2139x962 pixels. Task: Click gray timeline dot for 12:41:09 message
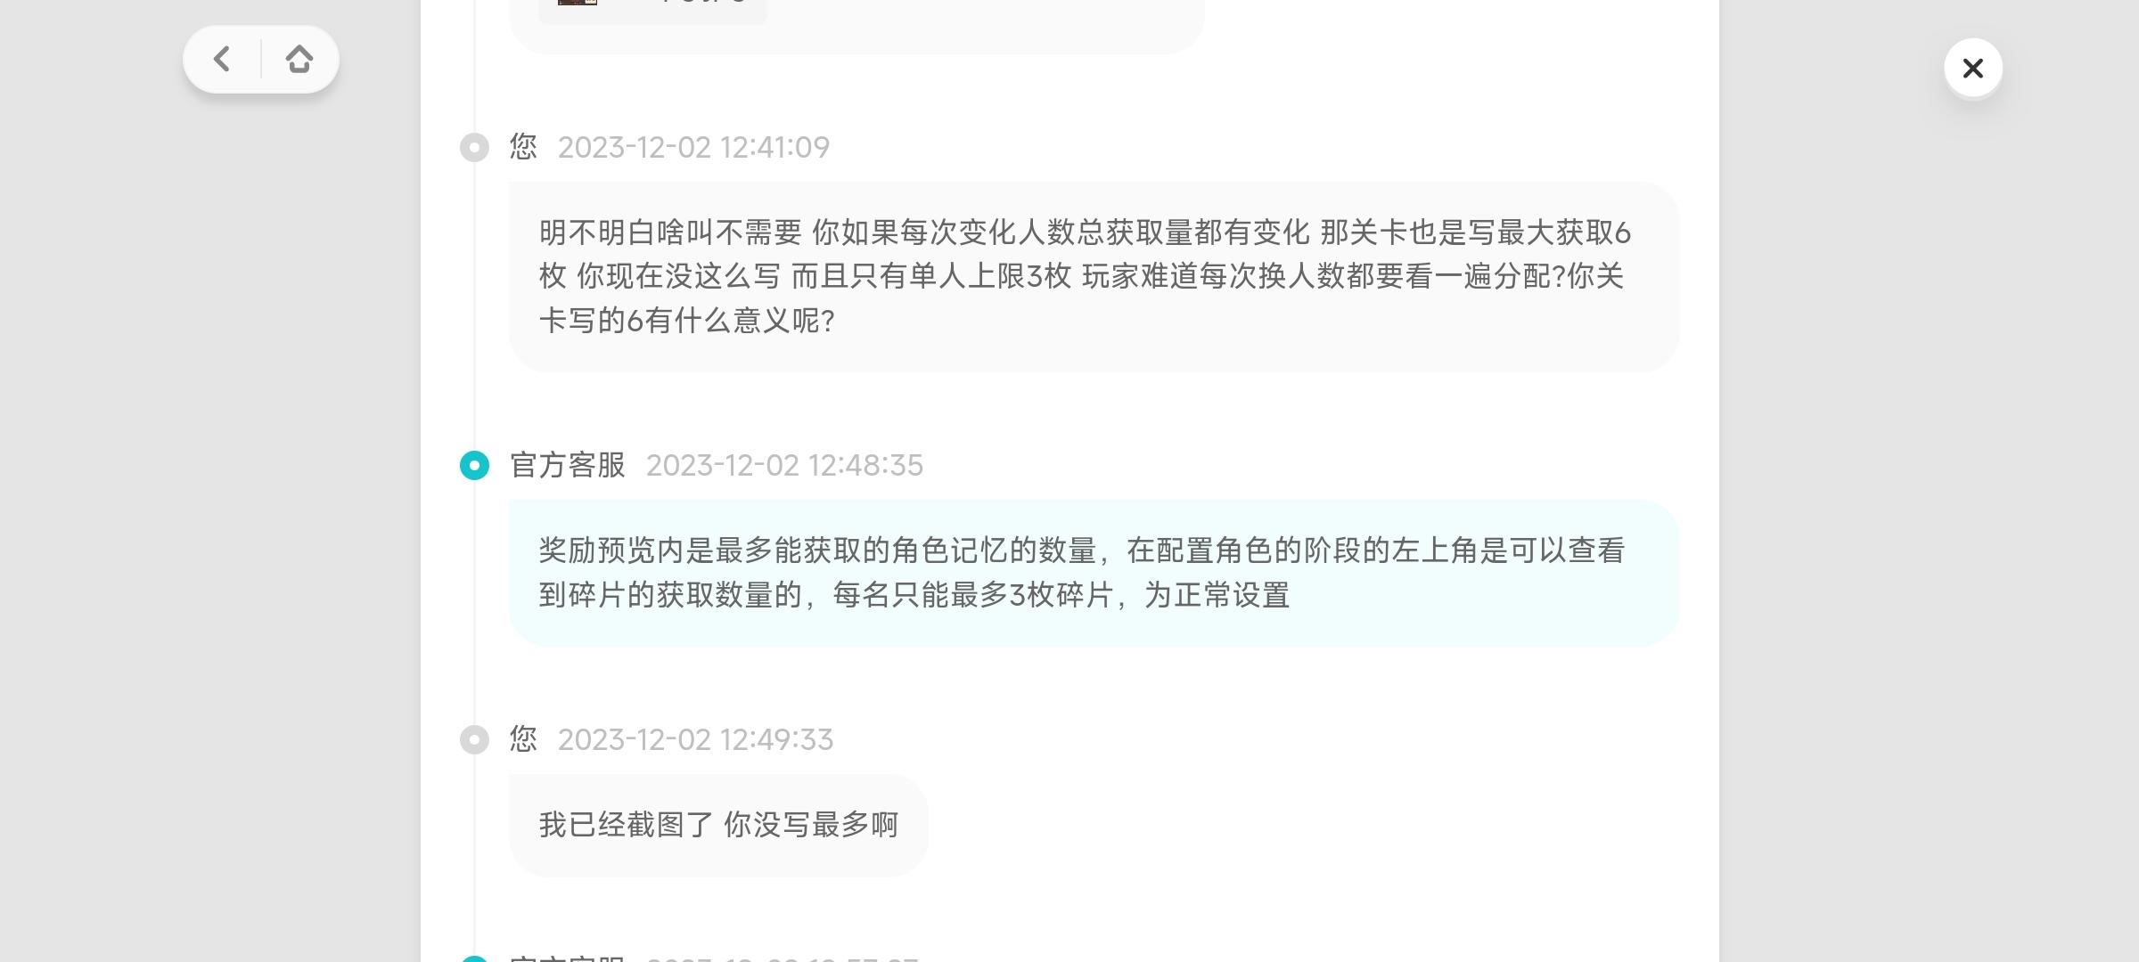(474, 147)
